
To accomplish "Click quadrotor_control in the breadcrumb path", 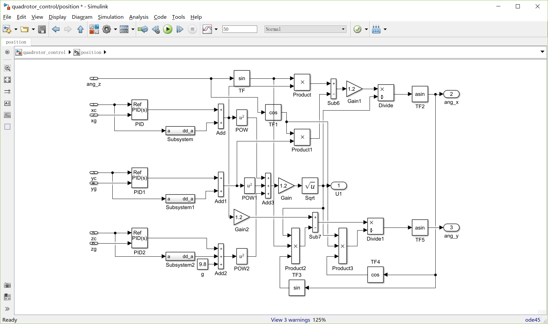I will (44, 52).
